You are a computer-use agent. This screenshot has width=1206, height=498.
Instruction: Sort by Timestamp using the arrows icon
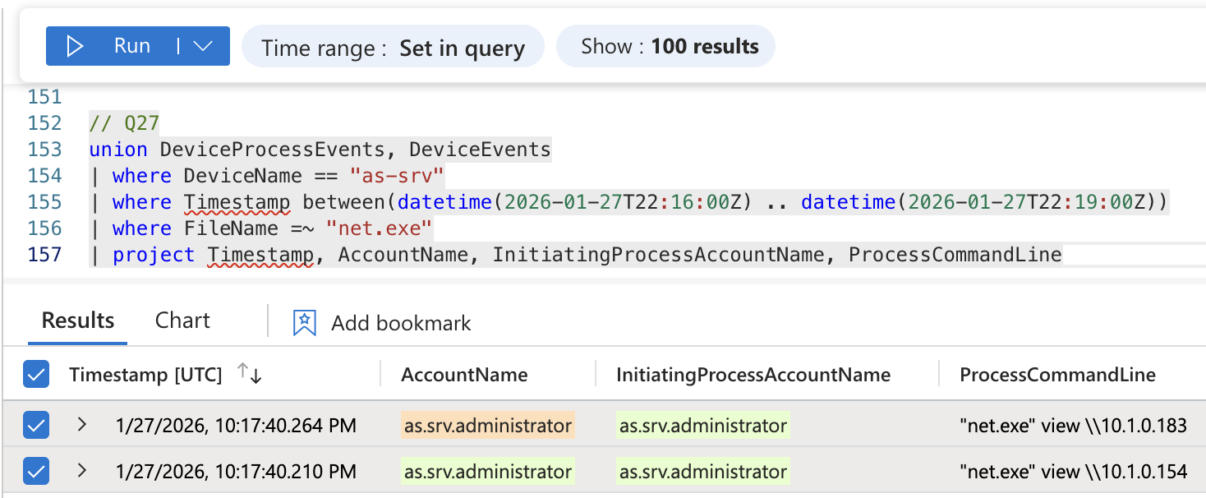pyautogui.click(x=249, y=375)
